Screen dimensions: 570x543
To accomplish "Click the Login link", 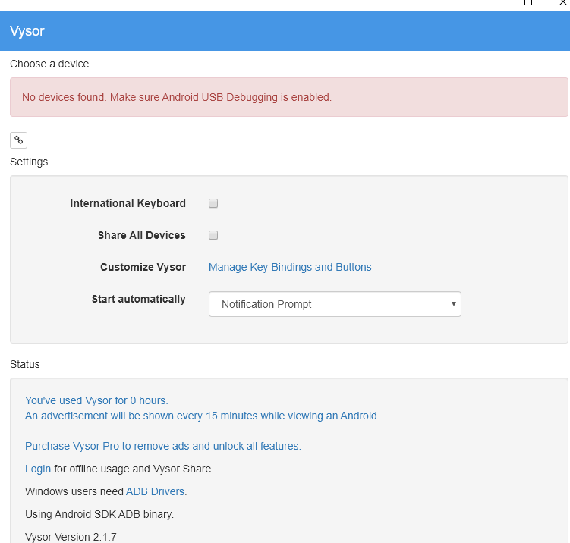I will (38, 469).
